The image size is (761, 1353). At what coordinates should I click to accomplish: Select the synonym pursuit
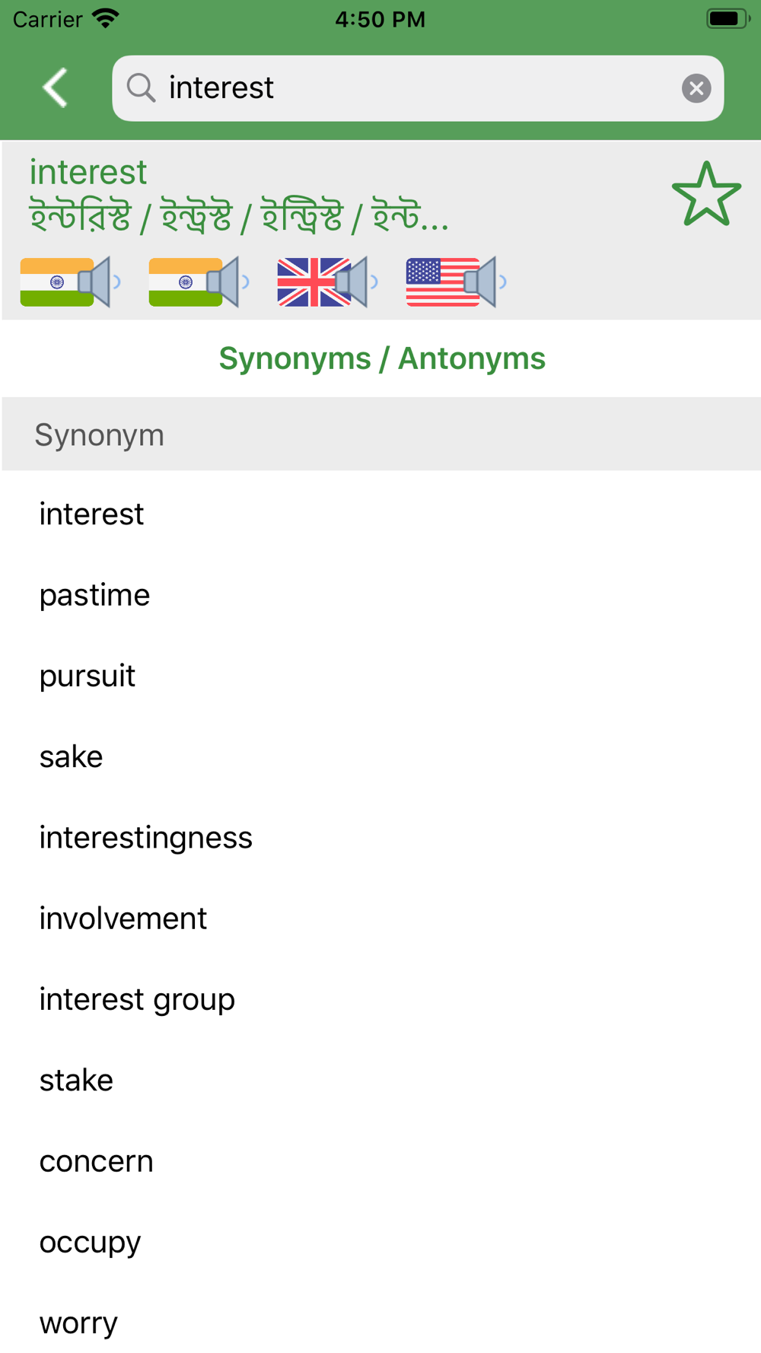(380, 676)
